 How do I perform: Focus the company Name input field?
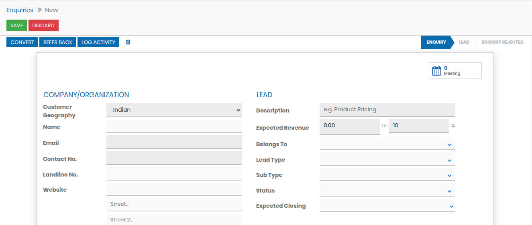[174, 127]
